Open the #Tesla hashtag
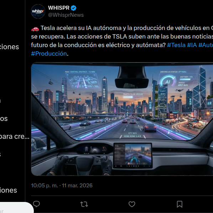The width and height of the screenshot is (213, 213). [x=176, y=45]
